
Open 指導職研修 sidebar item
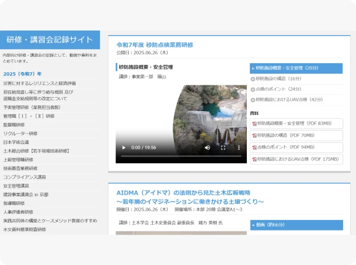pos(14,204)
